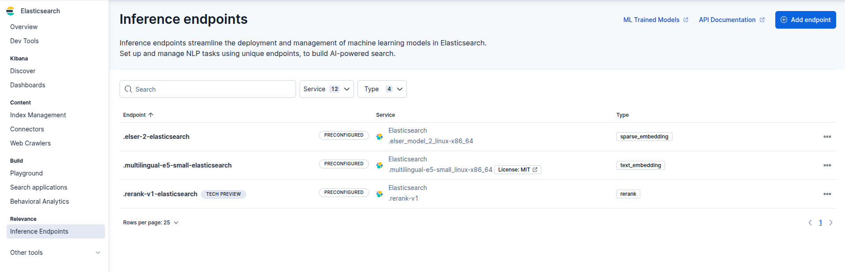Click into the endpoint Search field

(x=208, y=89)
